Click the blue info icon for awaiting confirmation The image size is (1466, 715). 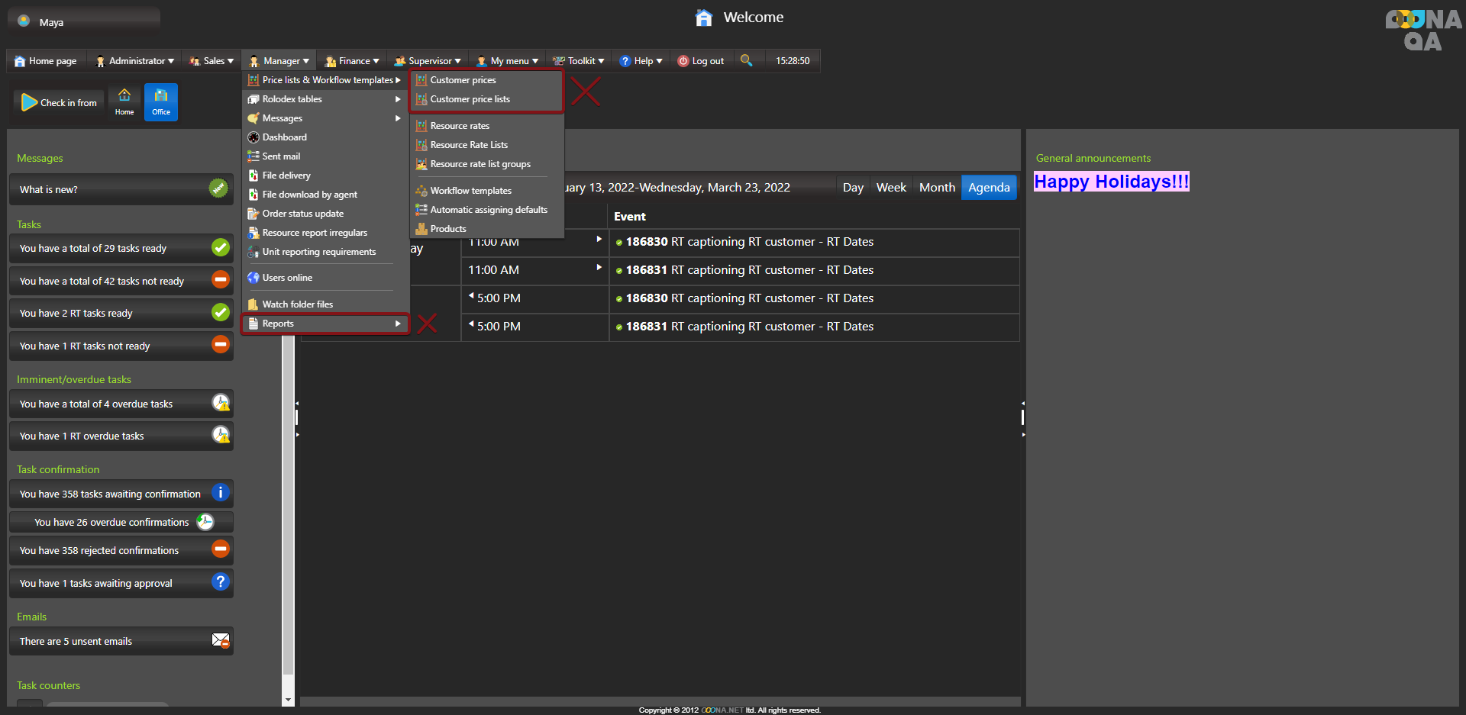220,493
